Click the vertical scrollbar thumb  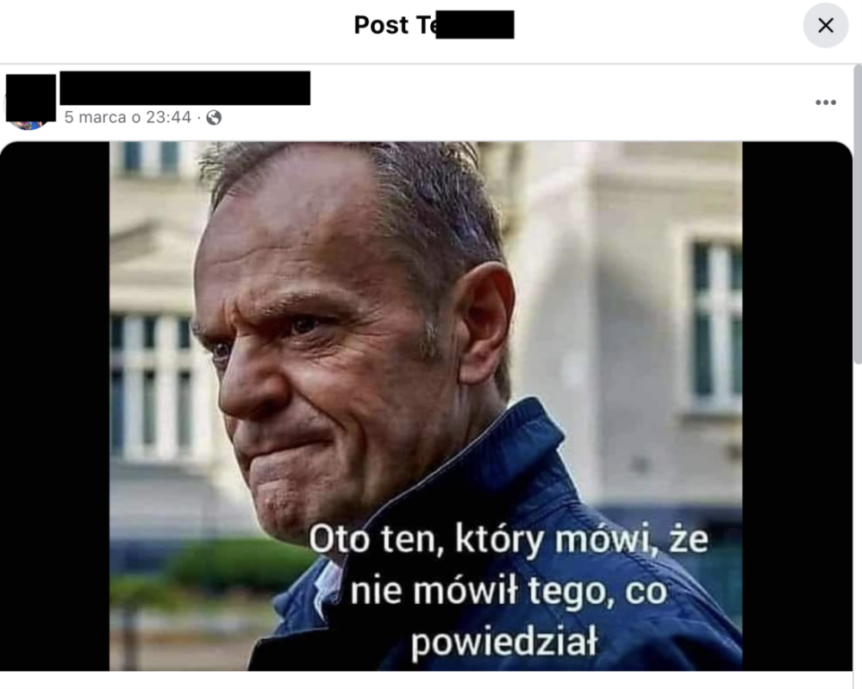[x=857, y=214]
